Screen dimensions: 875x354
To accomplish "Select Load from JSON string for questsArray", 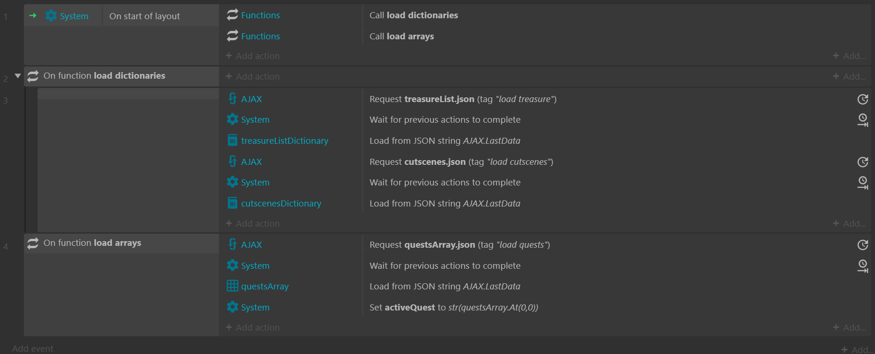I will (445, 286).
